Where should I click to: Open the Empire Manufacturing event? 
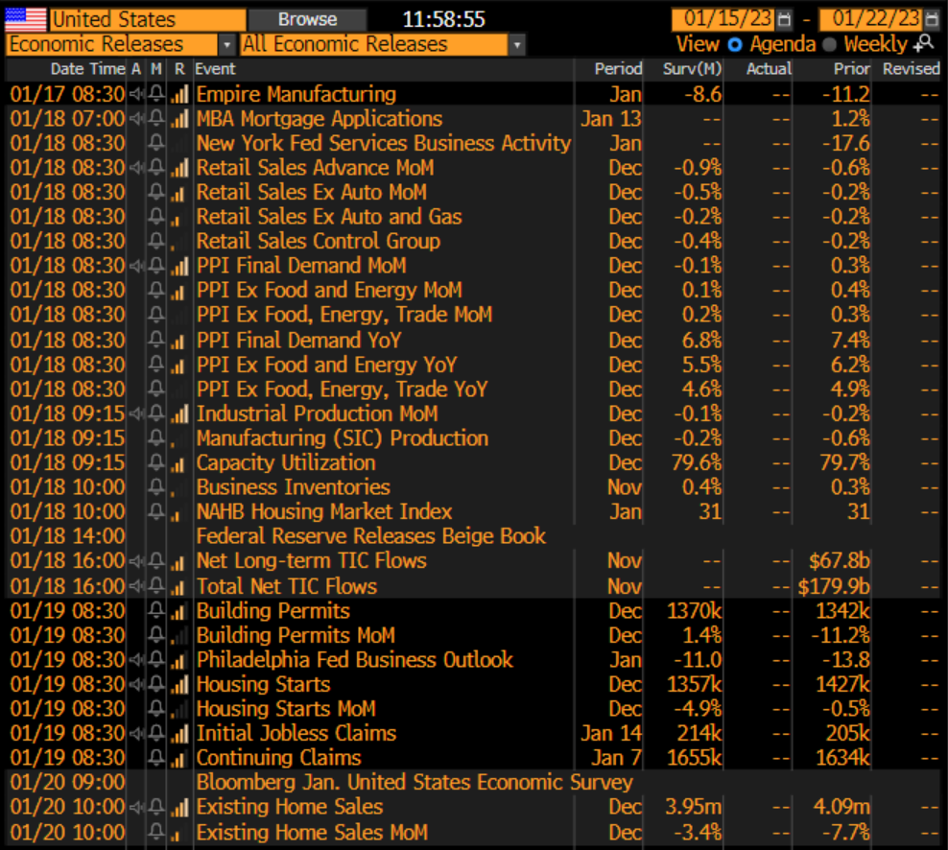point(296,94)
